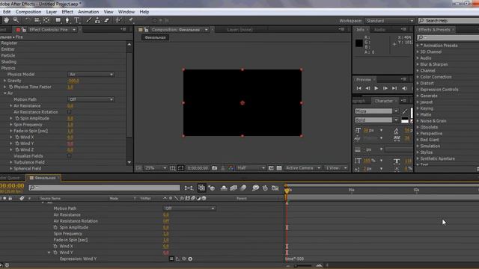Toggle Wind Z stopwatch in Effect Controls
The image size is (479, 269).
pos(17,149)
